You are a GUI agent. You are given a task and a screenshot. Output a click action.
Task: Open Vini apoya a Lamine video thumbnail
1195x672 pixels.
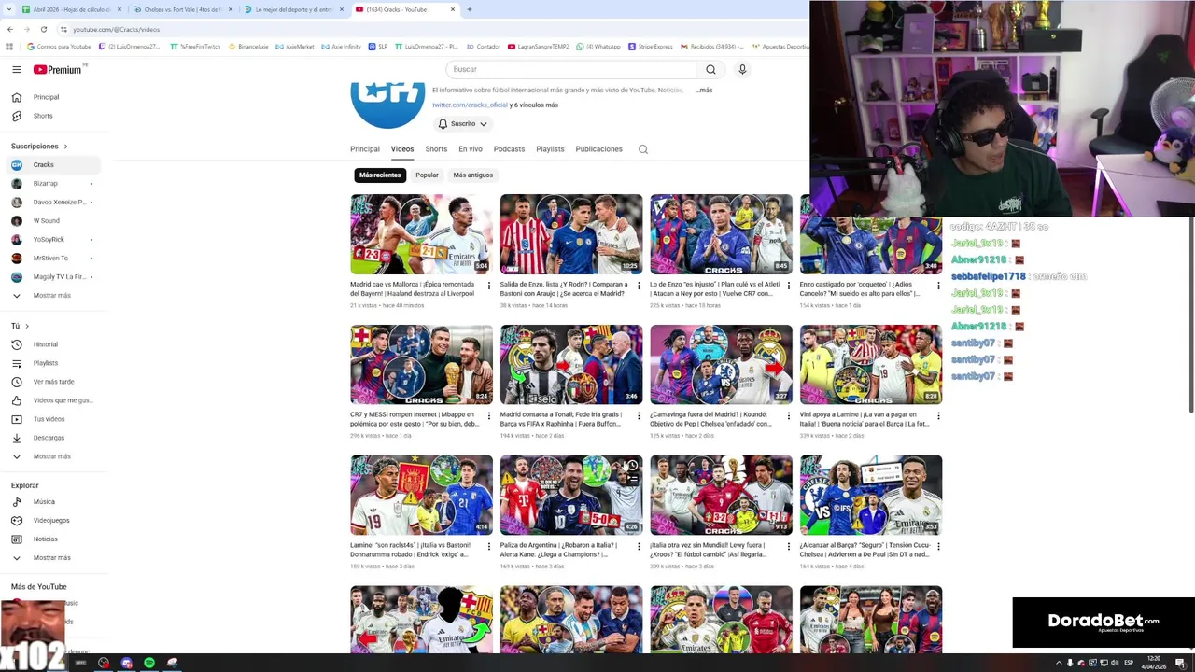[x=871, y=364]
